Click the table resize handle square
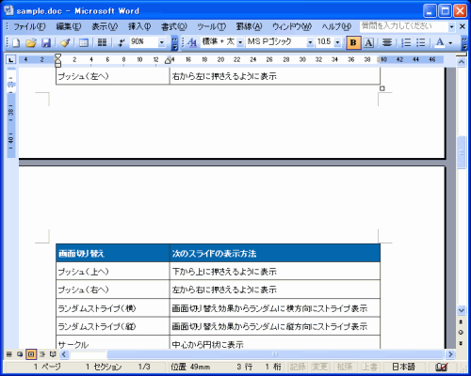 382,88
